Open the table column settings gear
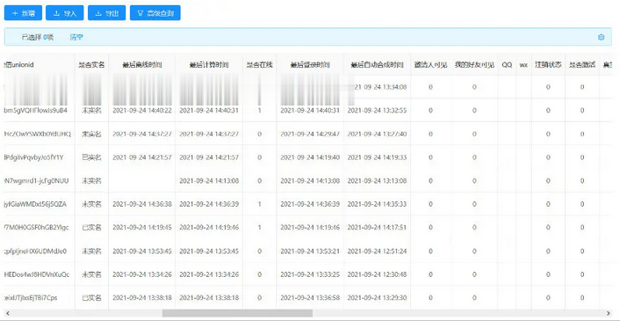 tap(601, 37)
